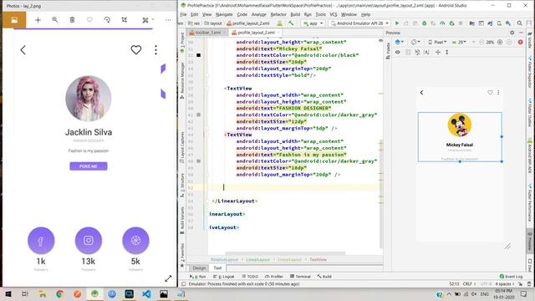Click the black color swatch in editor gutter
535x301 pixels.
click(199, 55)
